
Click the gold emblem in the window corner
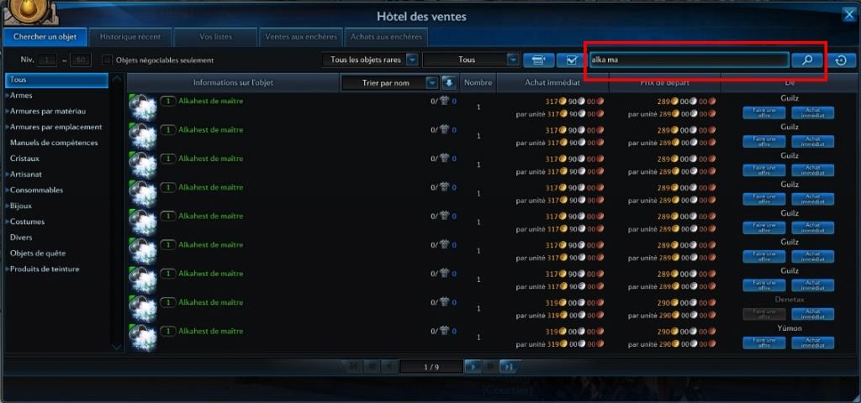(28, 11)
